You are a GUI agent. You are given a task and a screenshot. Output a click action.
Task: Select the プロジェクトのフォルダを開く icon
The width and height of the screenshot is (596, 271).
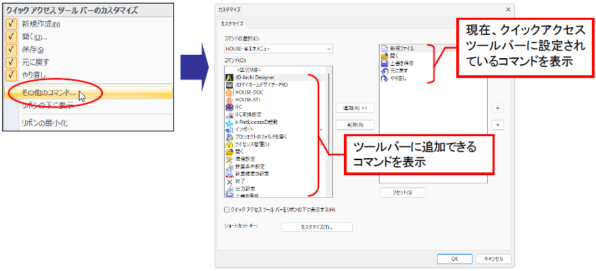coord(229,137)
